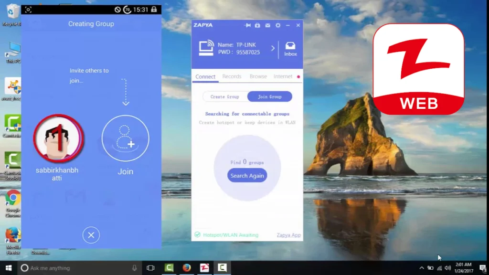
Task: Click the red notification dot on Internet tab
Action: (298, 75)
